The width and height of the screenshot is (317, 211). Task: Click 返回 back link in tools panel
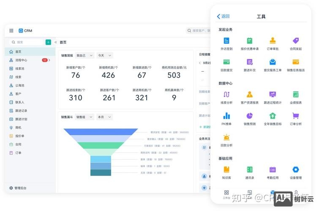tap(223, 16)
